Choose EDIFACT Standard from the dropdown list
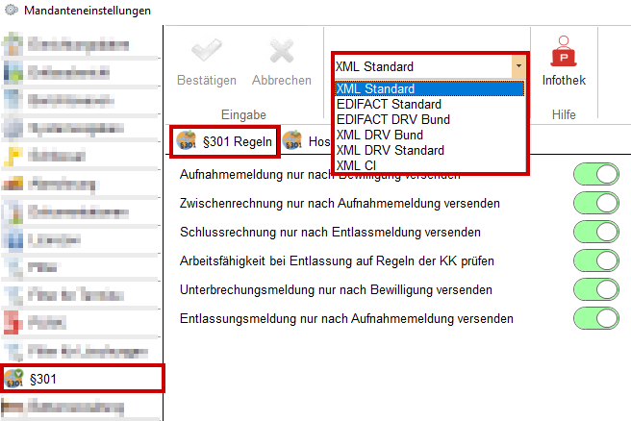The image size is (631, 421). [x=389, y=104]
